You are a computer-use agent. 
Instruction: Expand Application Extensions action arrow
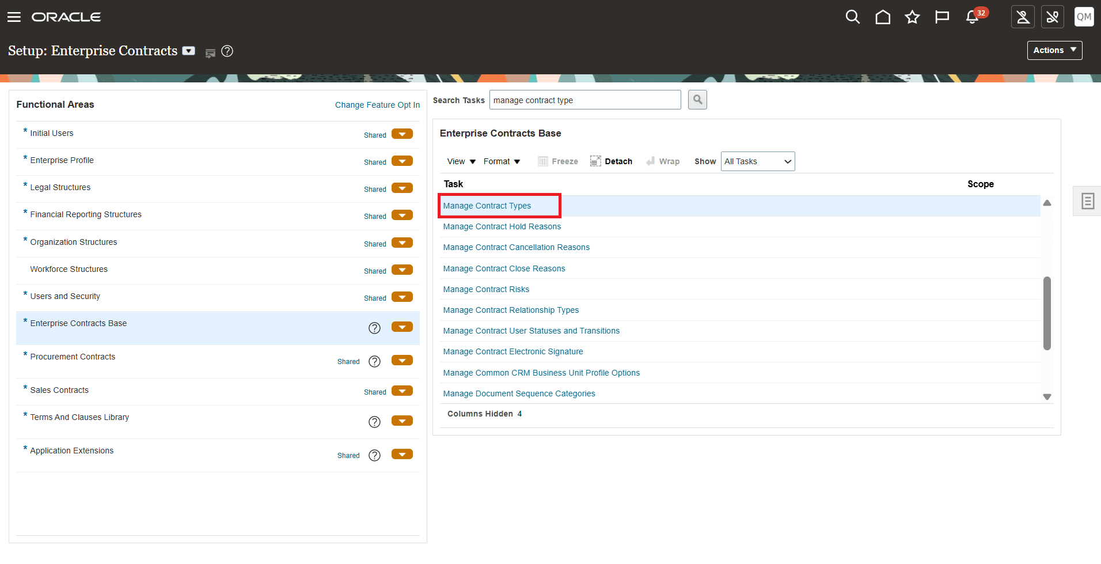click(x=402, y=454)
